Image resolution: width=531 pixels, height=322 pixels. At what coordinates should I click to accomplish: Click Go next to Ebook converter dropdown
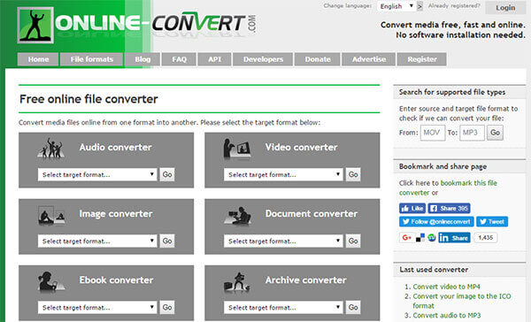167,308
